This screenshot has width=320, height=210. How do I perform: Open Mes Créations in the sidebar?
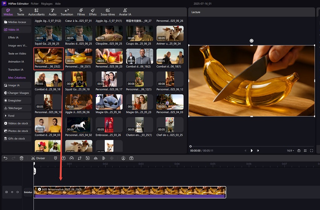(17, 78)
